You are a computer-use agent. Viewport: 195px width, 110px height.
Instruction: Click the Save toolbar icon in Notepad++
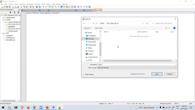7,7
